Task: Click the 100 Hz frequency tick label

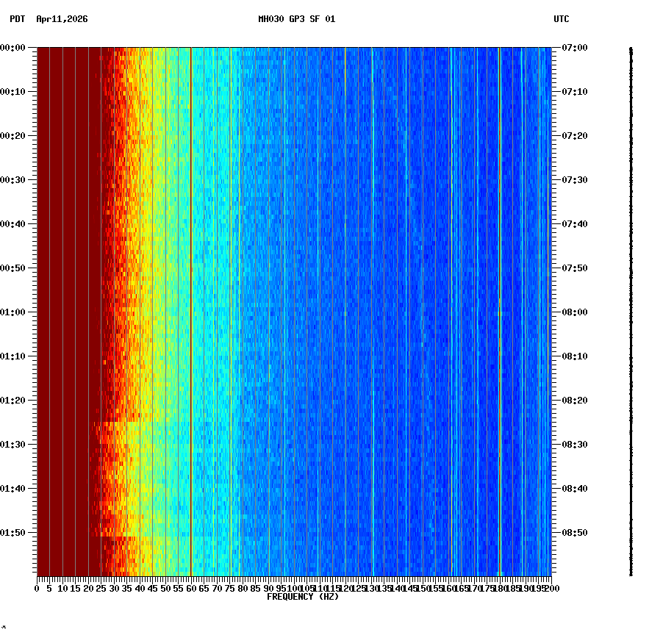Action: point(296,588)
